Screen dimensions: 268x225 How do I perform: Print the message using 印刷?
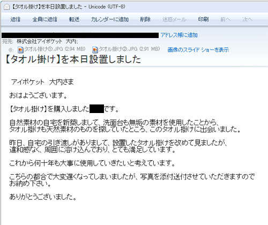click(203, 19)
